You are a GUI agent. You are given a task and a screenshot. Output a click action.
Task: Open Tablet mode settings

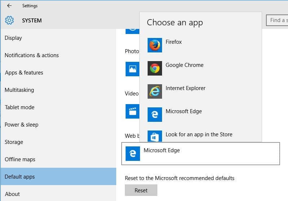tap(19, 107)
